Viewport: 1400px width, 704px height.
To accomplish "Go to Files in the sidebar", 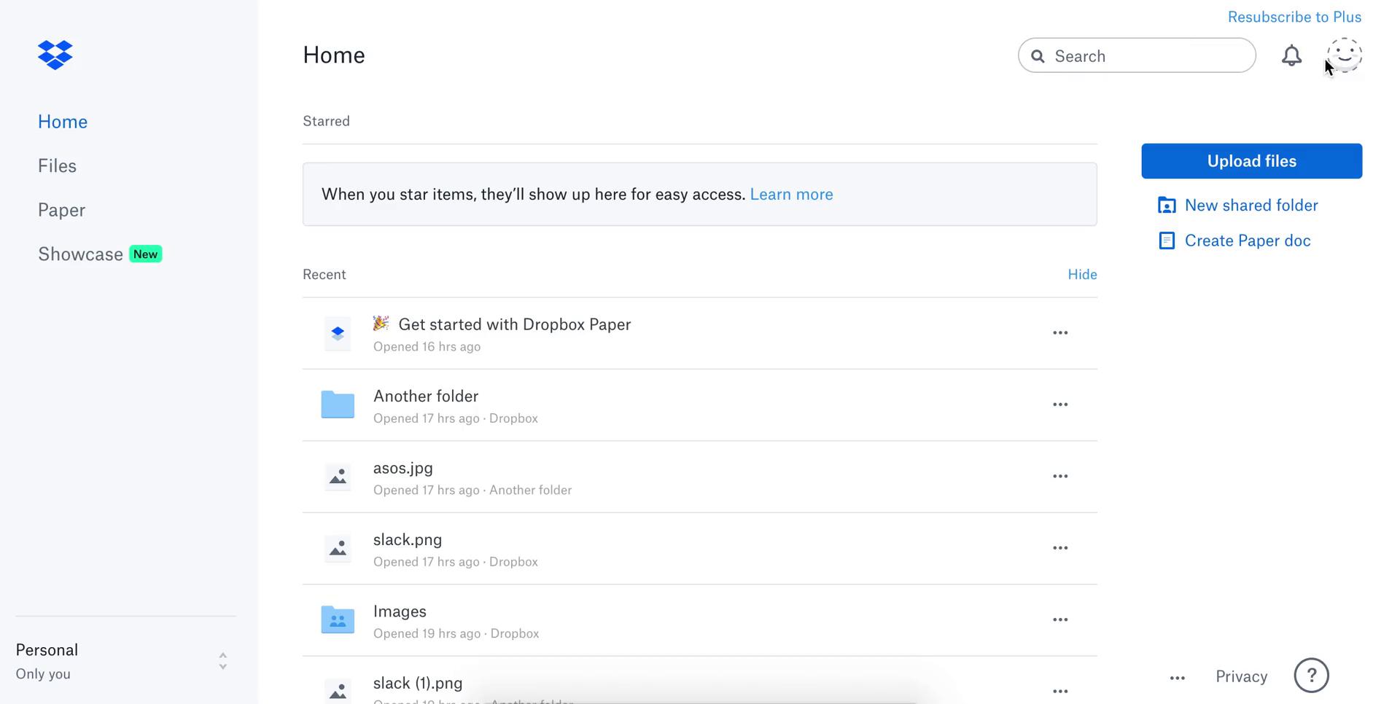I will pos(57,166).
